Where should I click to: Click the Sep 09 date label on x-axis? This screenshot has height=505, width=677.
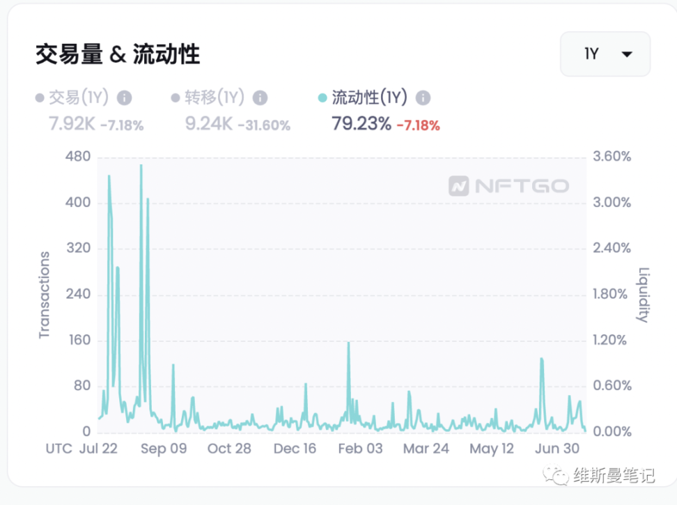[x=164, y=448]
